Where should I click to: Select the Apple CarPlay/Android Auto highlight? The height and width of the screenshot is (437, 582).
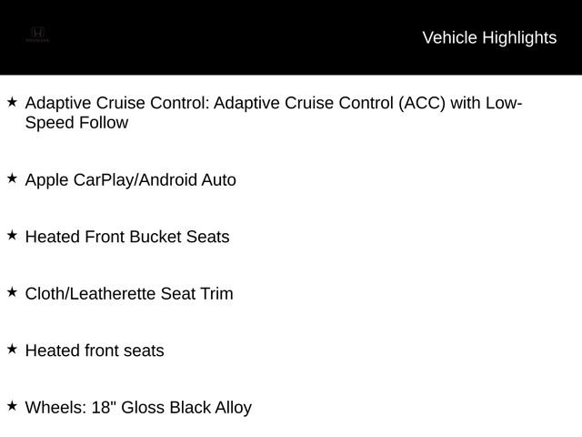(x=130, y=180)
